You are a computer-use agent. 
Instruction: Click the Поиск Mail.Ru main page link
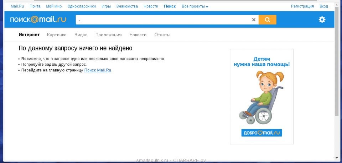[x=98, y=70]
